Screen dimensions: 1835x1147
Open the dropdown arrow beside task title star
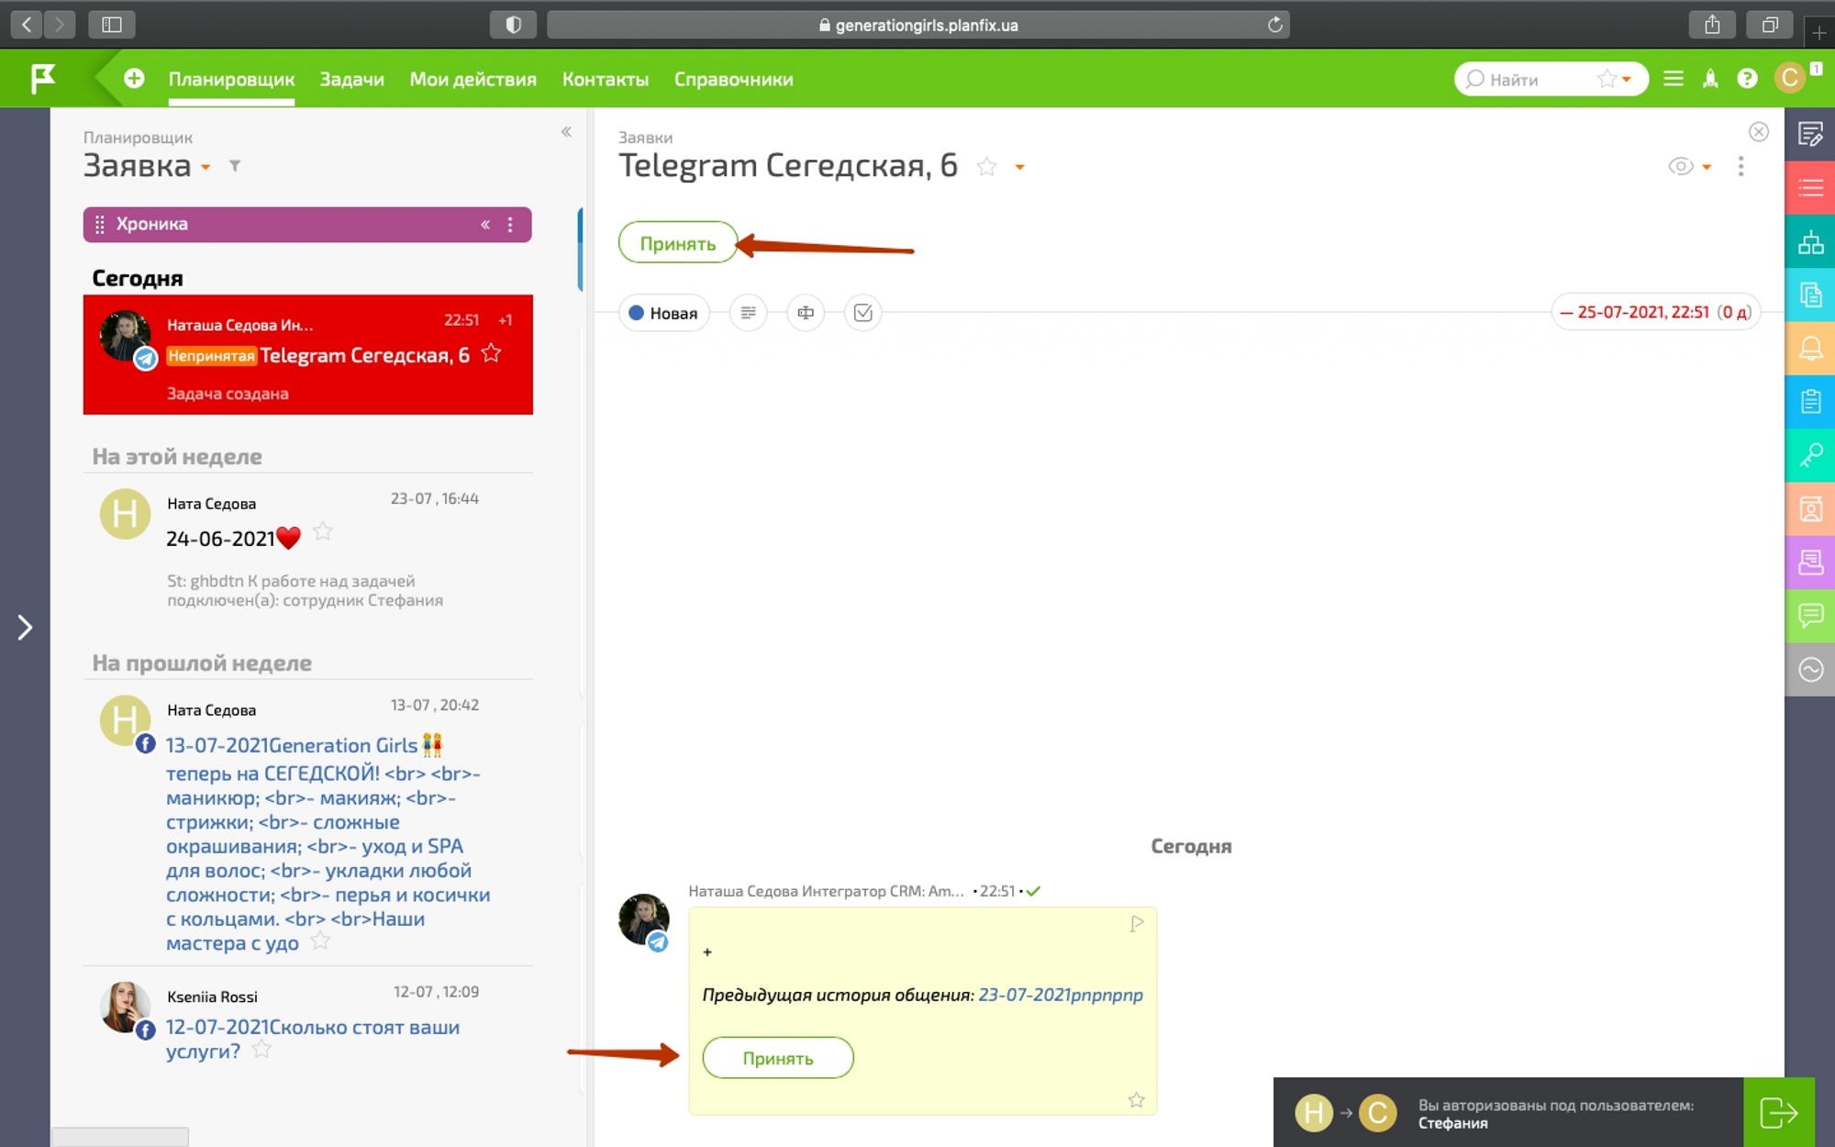[x=1019, y=167]
